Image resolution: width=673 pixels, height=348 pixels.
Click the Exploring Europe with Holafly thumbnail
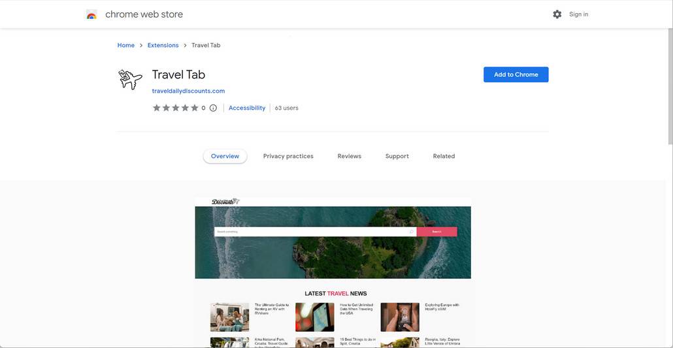click(x=400, y=317)
